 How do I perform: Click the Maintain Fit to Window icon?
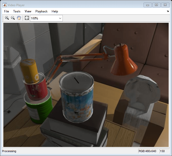tap(27, 18)
